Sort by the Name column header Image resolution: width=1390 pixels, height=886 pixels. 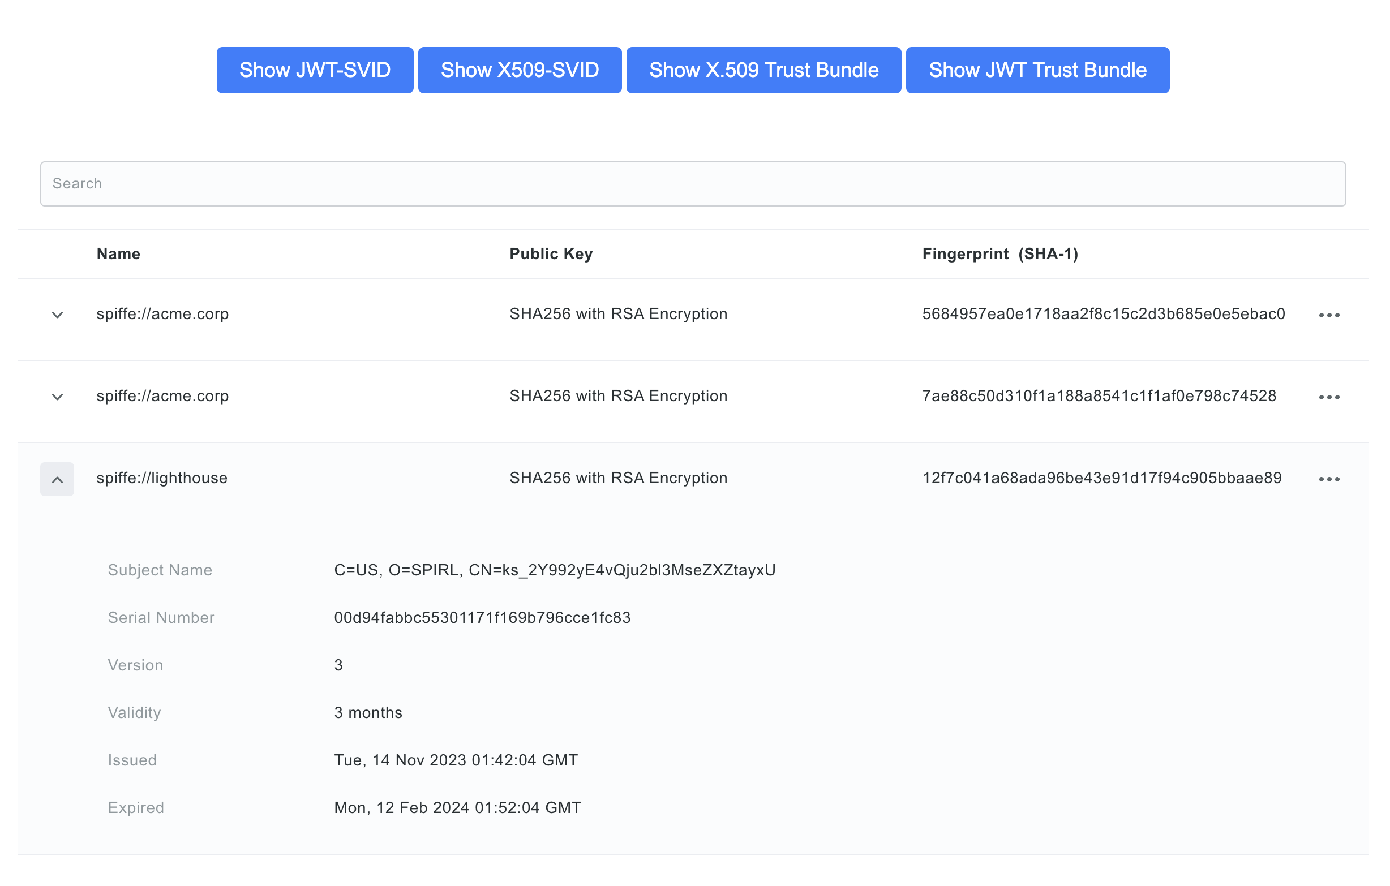click(118, 254)
